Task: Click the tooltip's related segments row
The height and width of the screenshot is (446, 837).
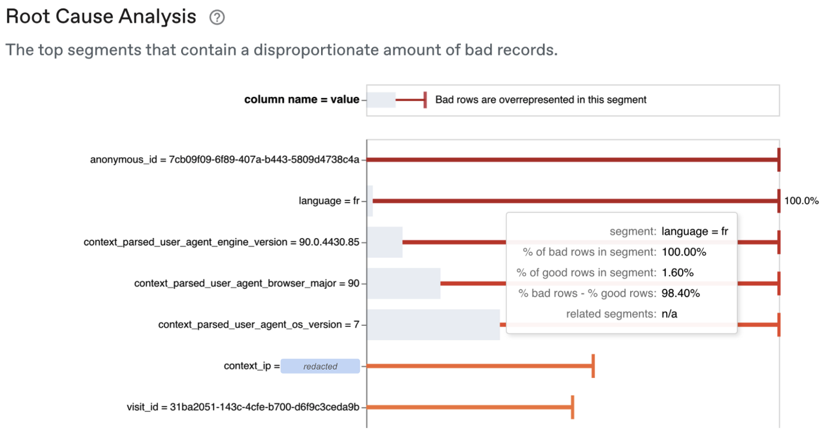Action: 622,314
